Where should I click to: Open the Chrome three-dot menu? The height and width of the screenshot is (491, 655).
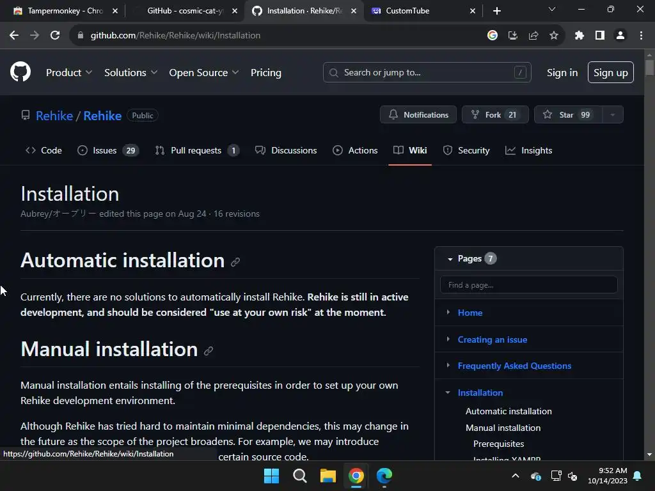(641, 36)
